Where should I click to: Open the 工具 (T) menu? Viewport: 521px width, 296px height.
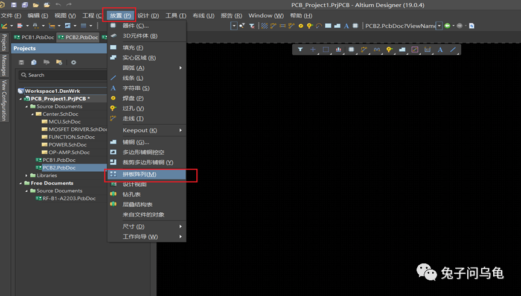pyautogui.click(x=176, y=16)
